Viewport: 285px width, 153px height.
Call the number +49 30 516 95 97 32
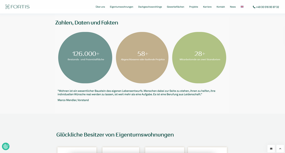pos(267,7)
